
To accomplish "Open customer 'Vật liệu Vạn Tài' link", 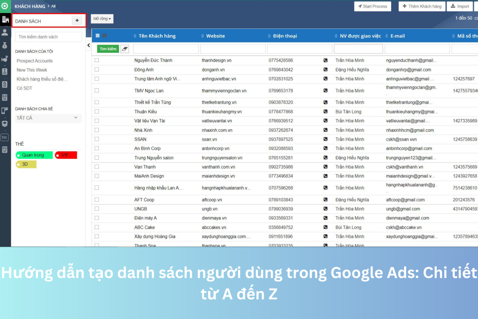I will (x=150, y=121).
